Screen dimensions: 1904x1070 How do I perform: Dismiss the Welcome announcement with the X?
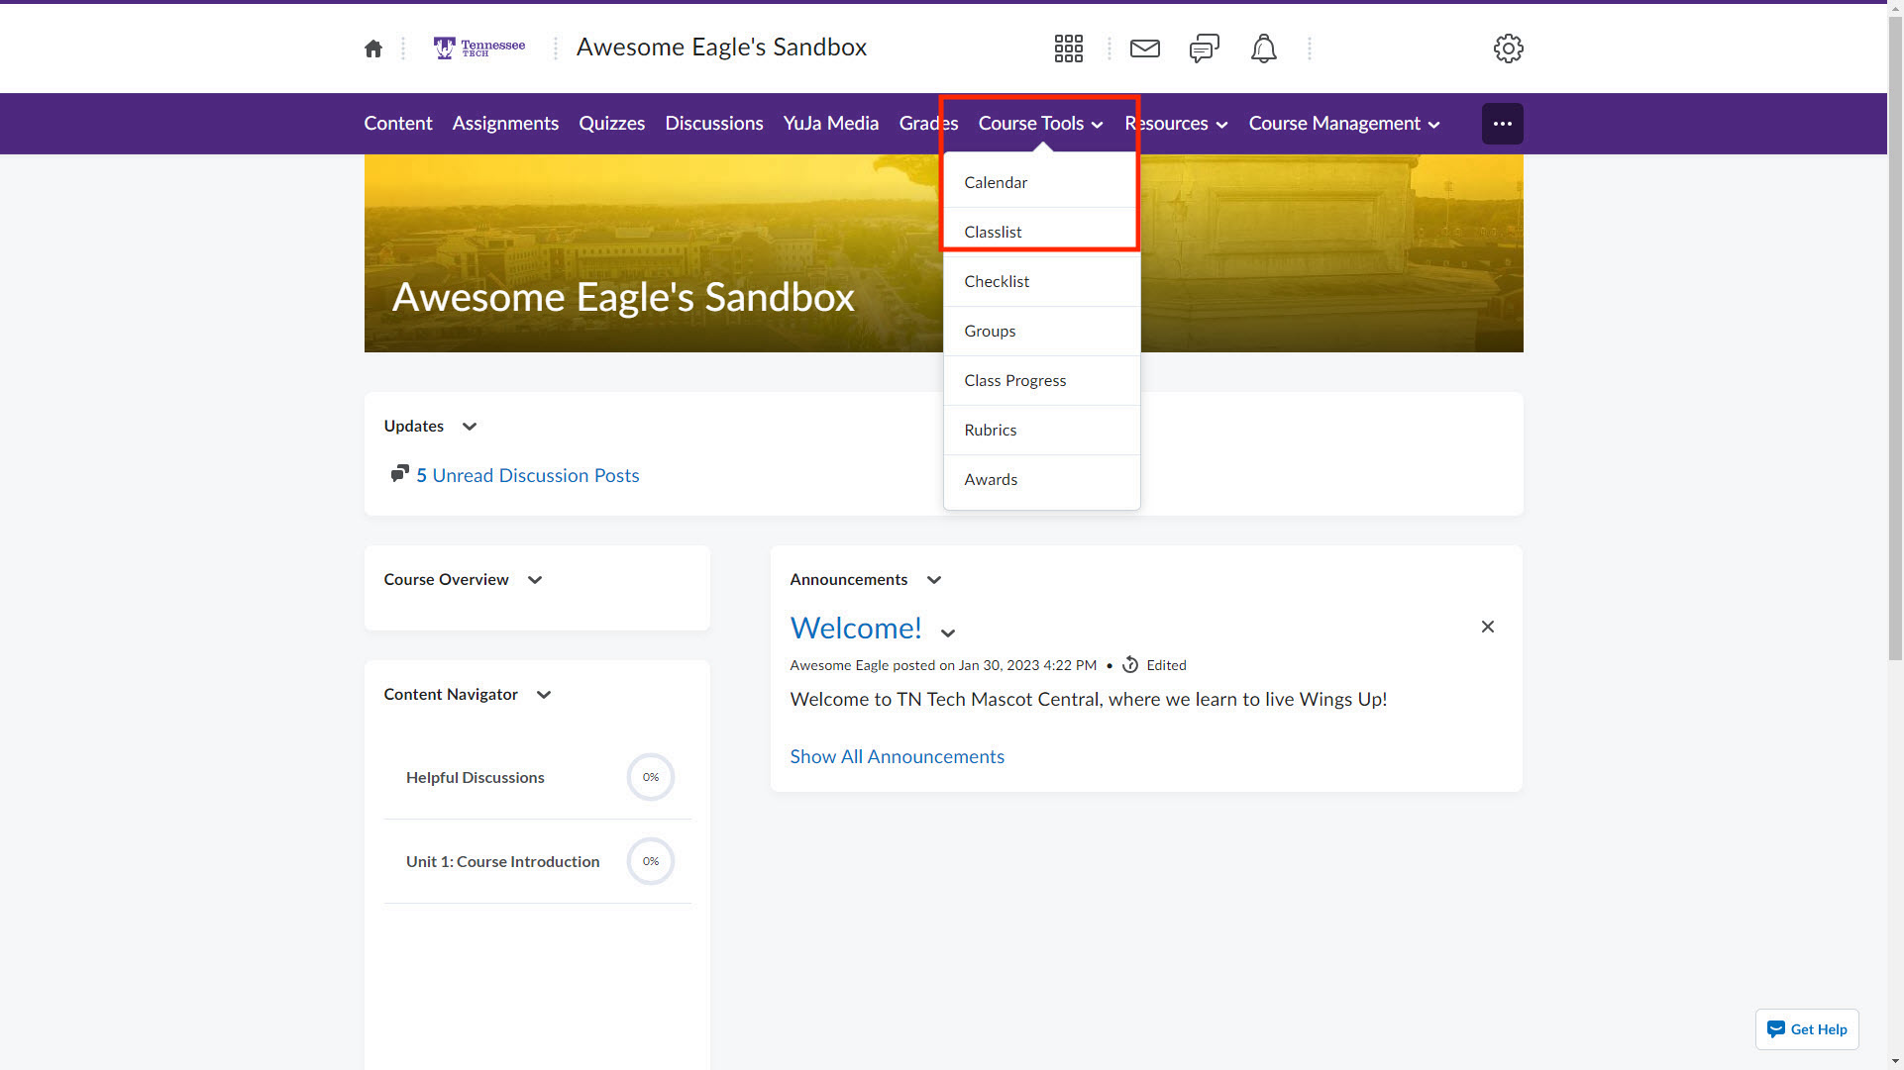[1486, 627]
